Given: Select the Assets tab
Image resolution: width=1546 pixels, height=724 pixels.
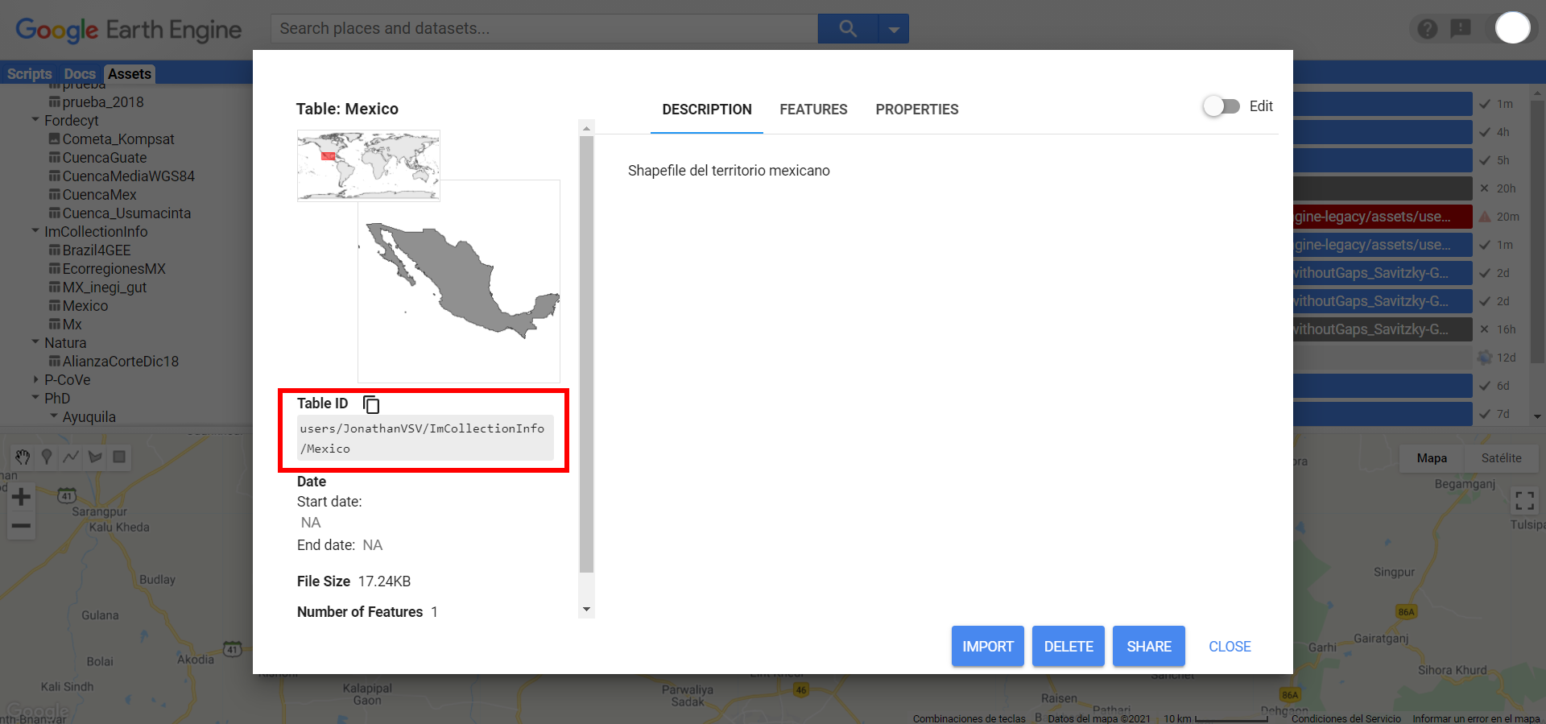Looking at the screenshot, I should pos(130,74).
